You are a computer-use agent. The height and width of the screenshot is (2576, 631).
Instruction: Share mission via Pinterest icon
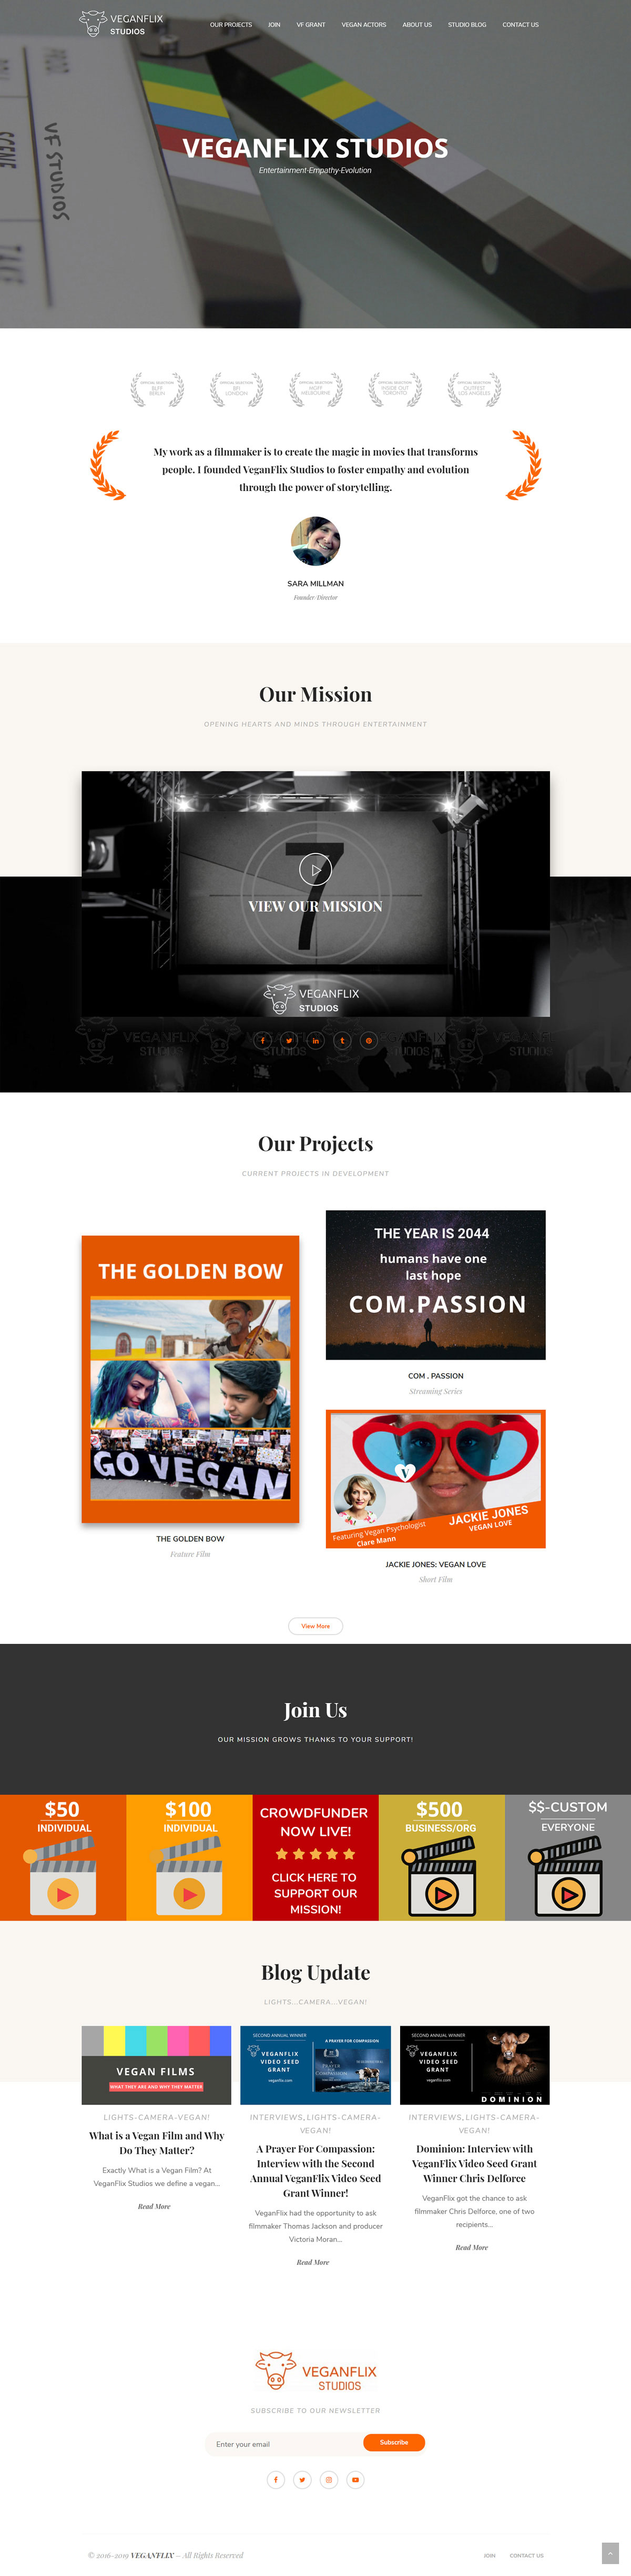368,1040
